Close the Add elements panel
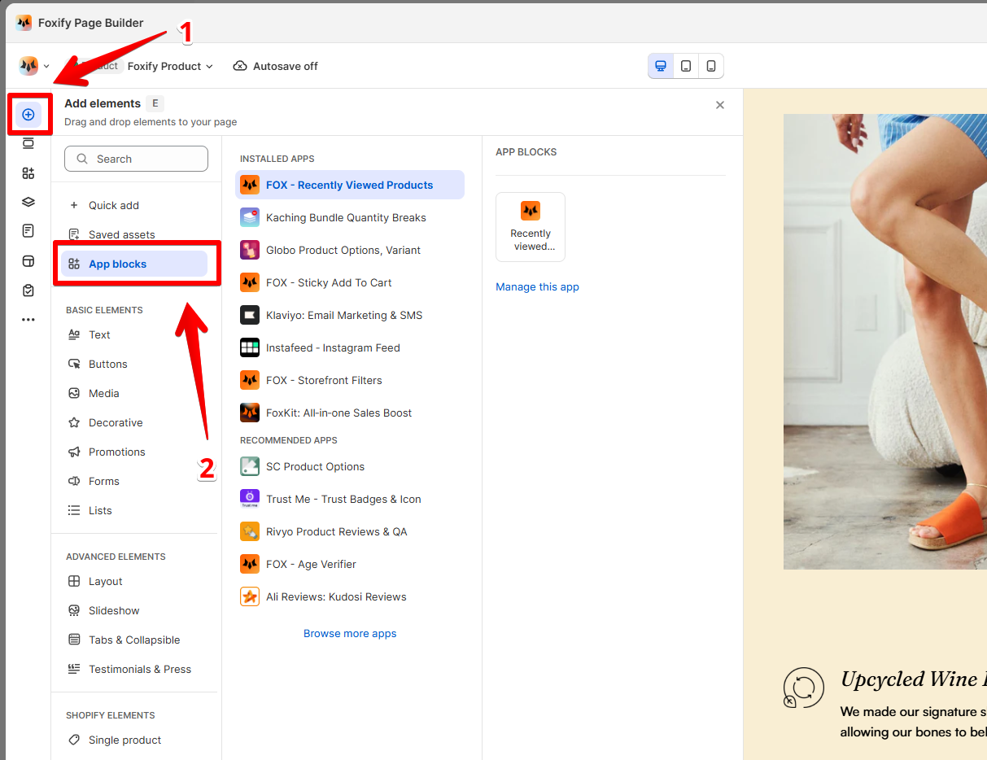The width and height of the screenshot is (987, 760). click(x=720, y=105)
